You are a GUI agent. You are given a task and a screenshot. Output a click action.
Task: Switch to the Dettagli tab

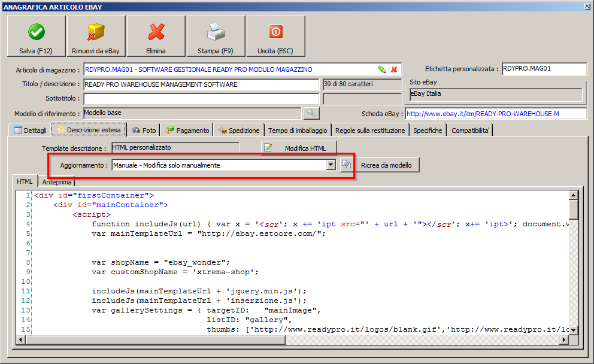30,130
